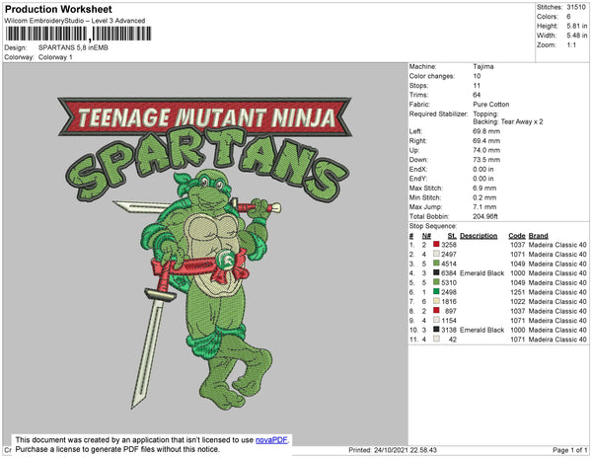Click stitch count '5310' in stop row 5

coord(449,282)
